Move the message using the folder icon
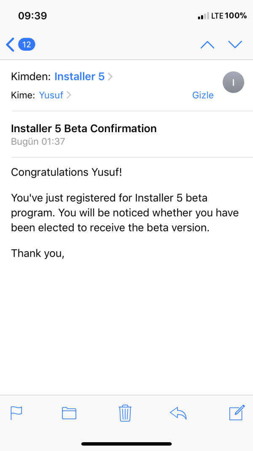This screenshot has height=451, width=253. pyautogui.click(x=69, y=413)
